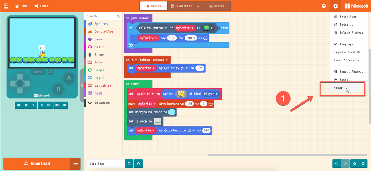Image resolution: width=371 pixels, height=171 pixels.
Task: Expand the Advanced toolbox category
Action: [102, 103]
